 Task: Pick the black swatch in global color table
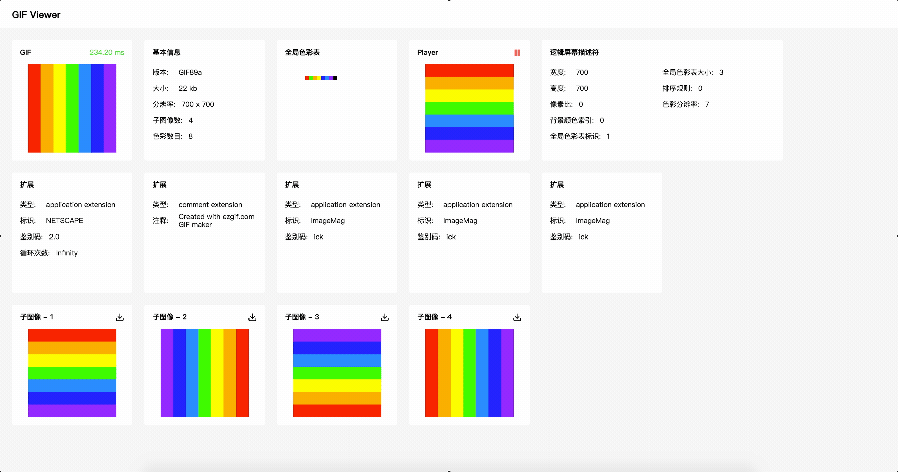pos(335,78)
